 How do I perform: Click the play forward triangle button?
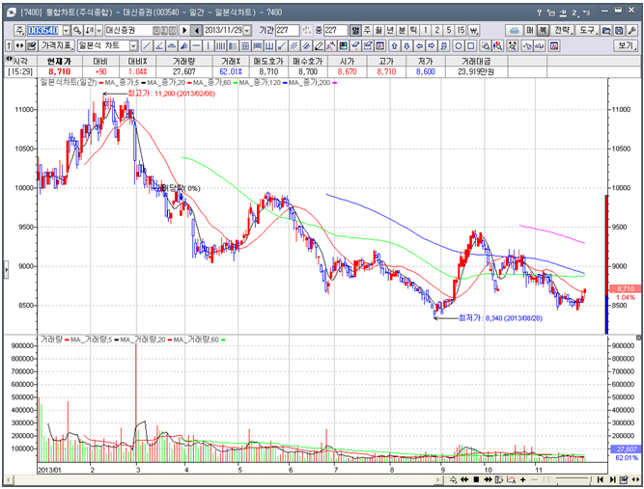click(x=184, y=30)
